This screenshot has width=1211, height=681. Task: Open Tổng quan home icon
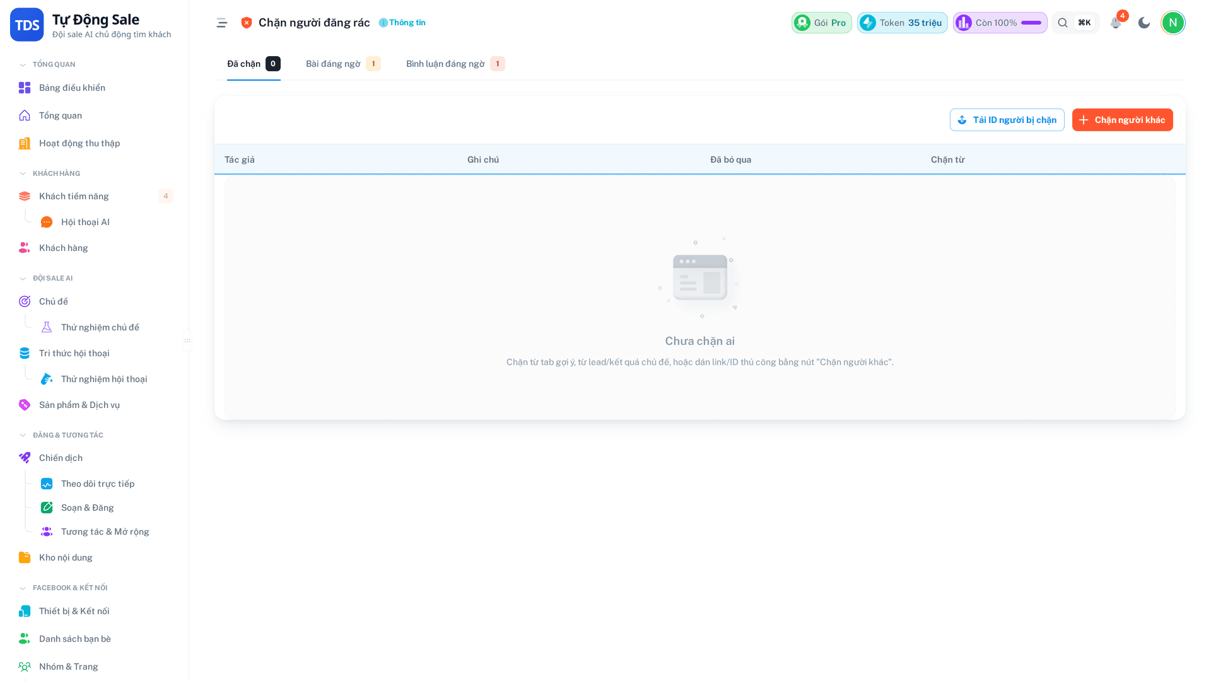25,115
